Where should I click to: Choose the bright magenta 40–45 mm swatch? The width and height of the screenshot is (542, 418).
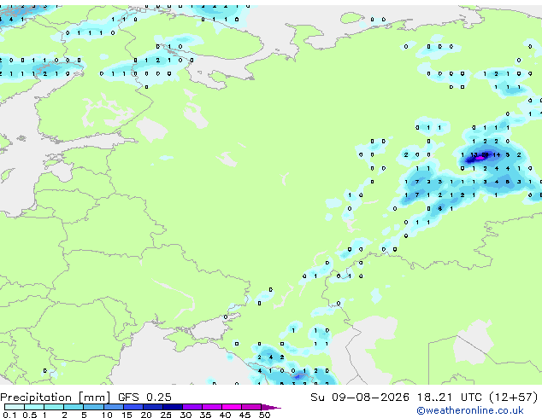pyautogui.click(x=232, y=407)
